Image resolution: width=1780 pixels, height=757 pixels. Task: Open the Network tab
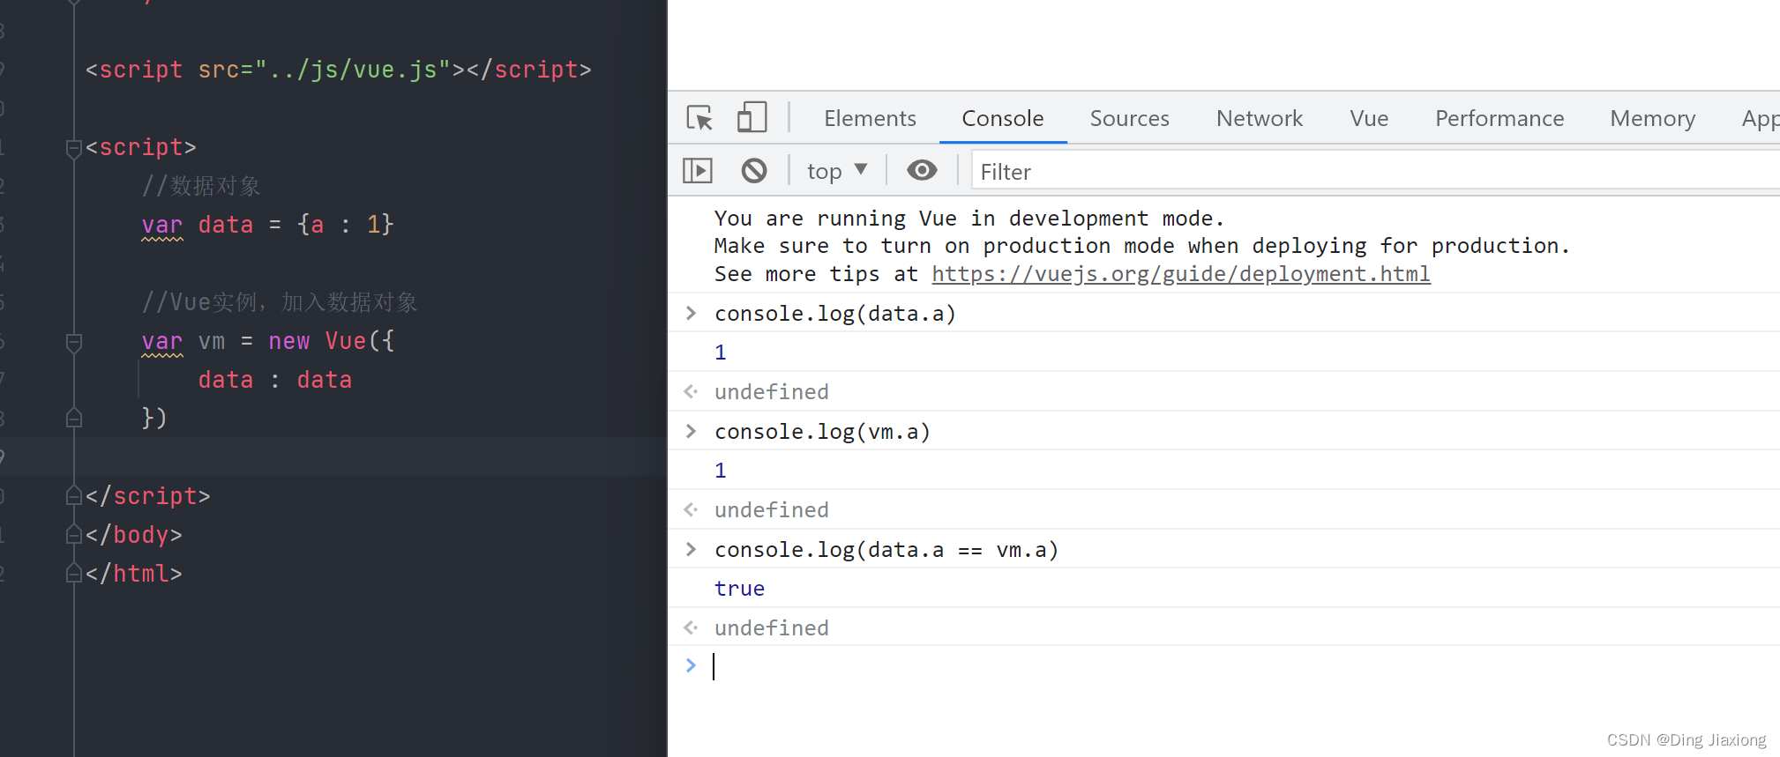(1260, 118)
